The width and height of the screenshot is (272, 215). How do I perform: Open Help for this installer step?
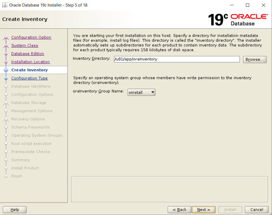[x=15, y=210]
